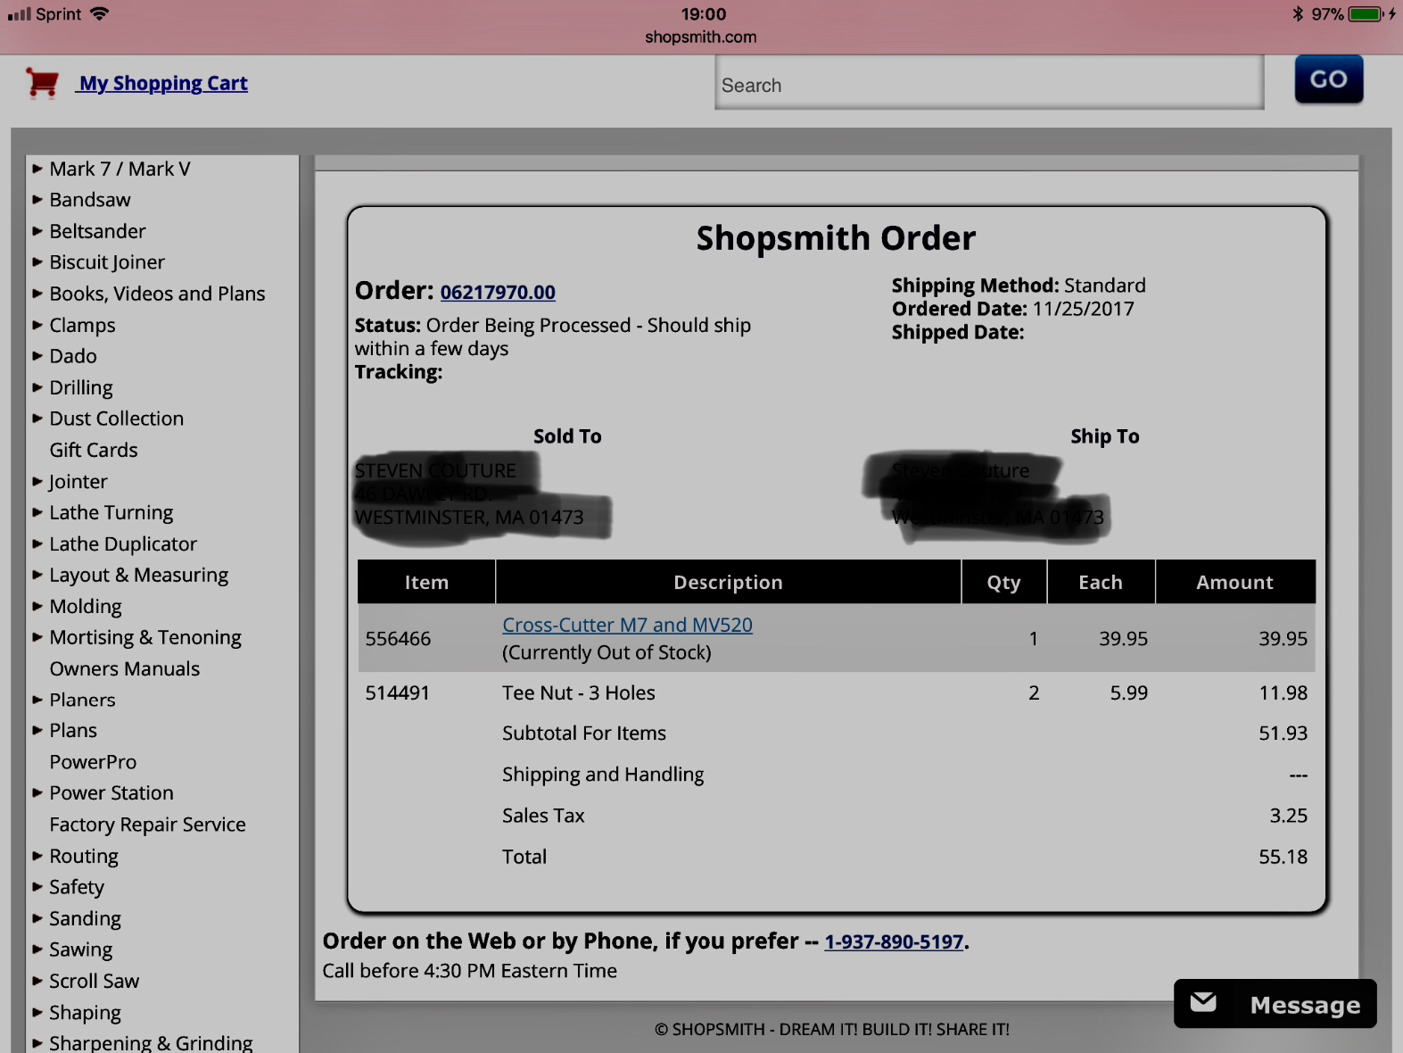Click the Sales Tax amount 3.25
Screen dimensions: 1403x1053
1289,817
